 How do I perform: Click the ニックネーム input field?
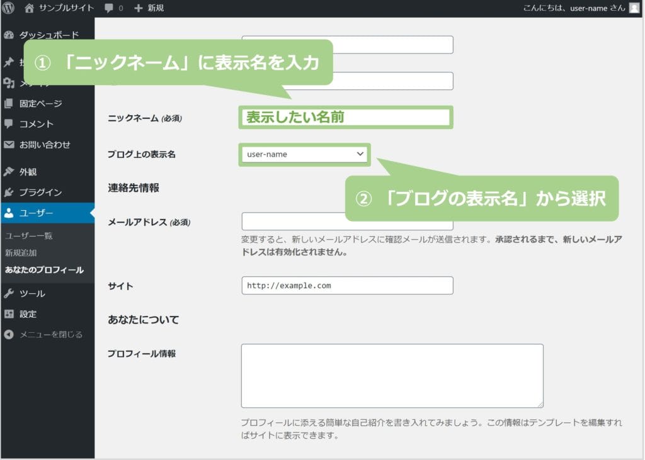point(346,118)
